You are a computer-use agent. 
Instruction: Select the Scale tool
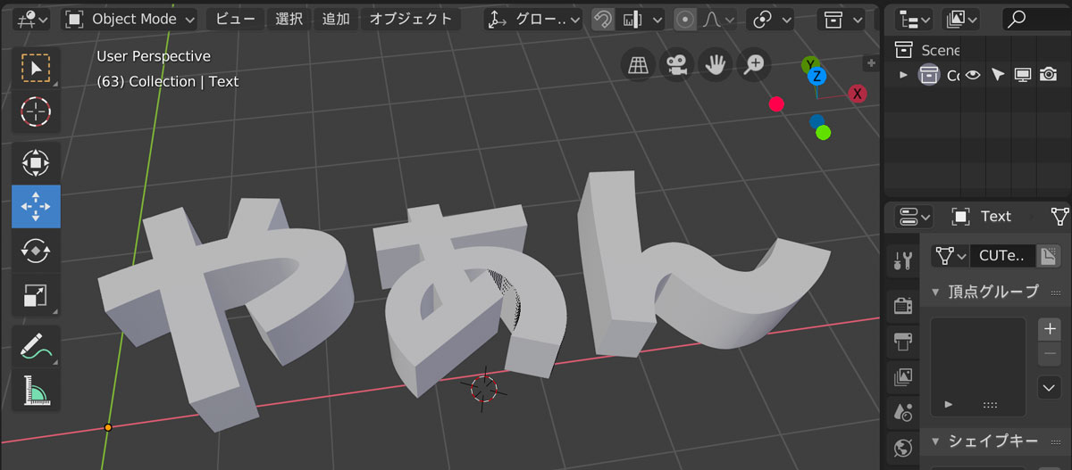coord(36,294)
